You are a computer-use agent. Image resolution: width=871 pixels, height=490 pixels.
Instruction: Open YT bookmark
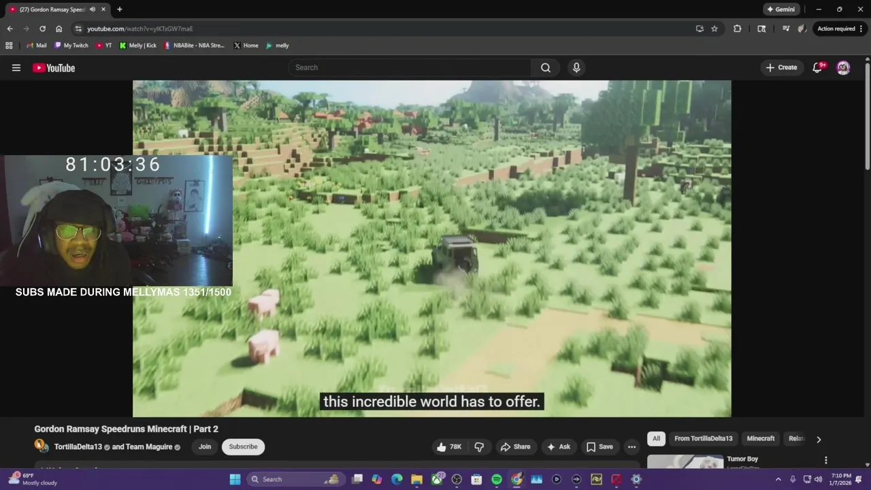coord(103,46)
